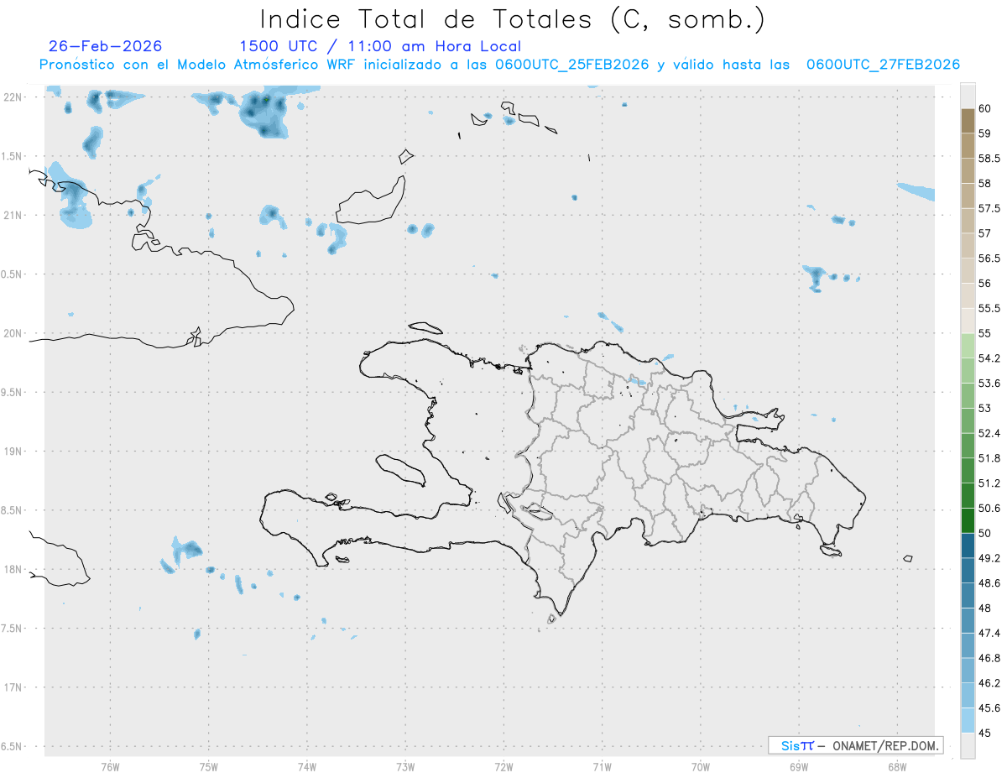
Task: Click the colorbar value 47.4
Action: (x=989, y=633)
